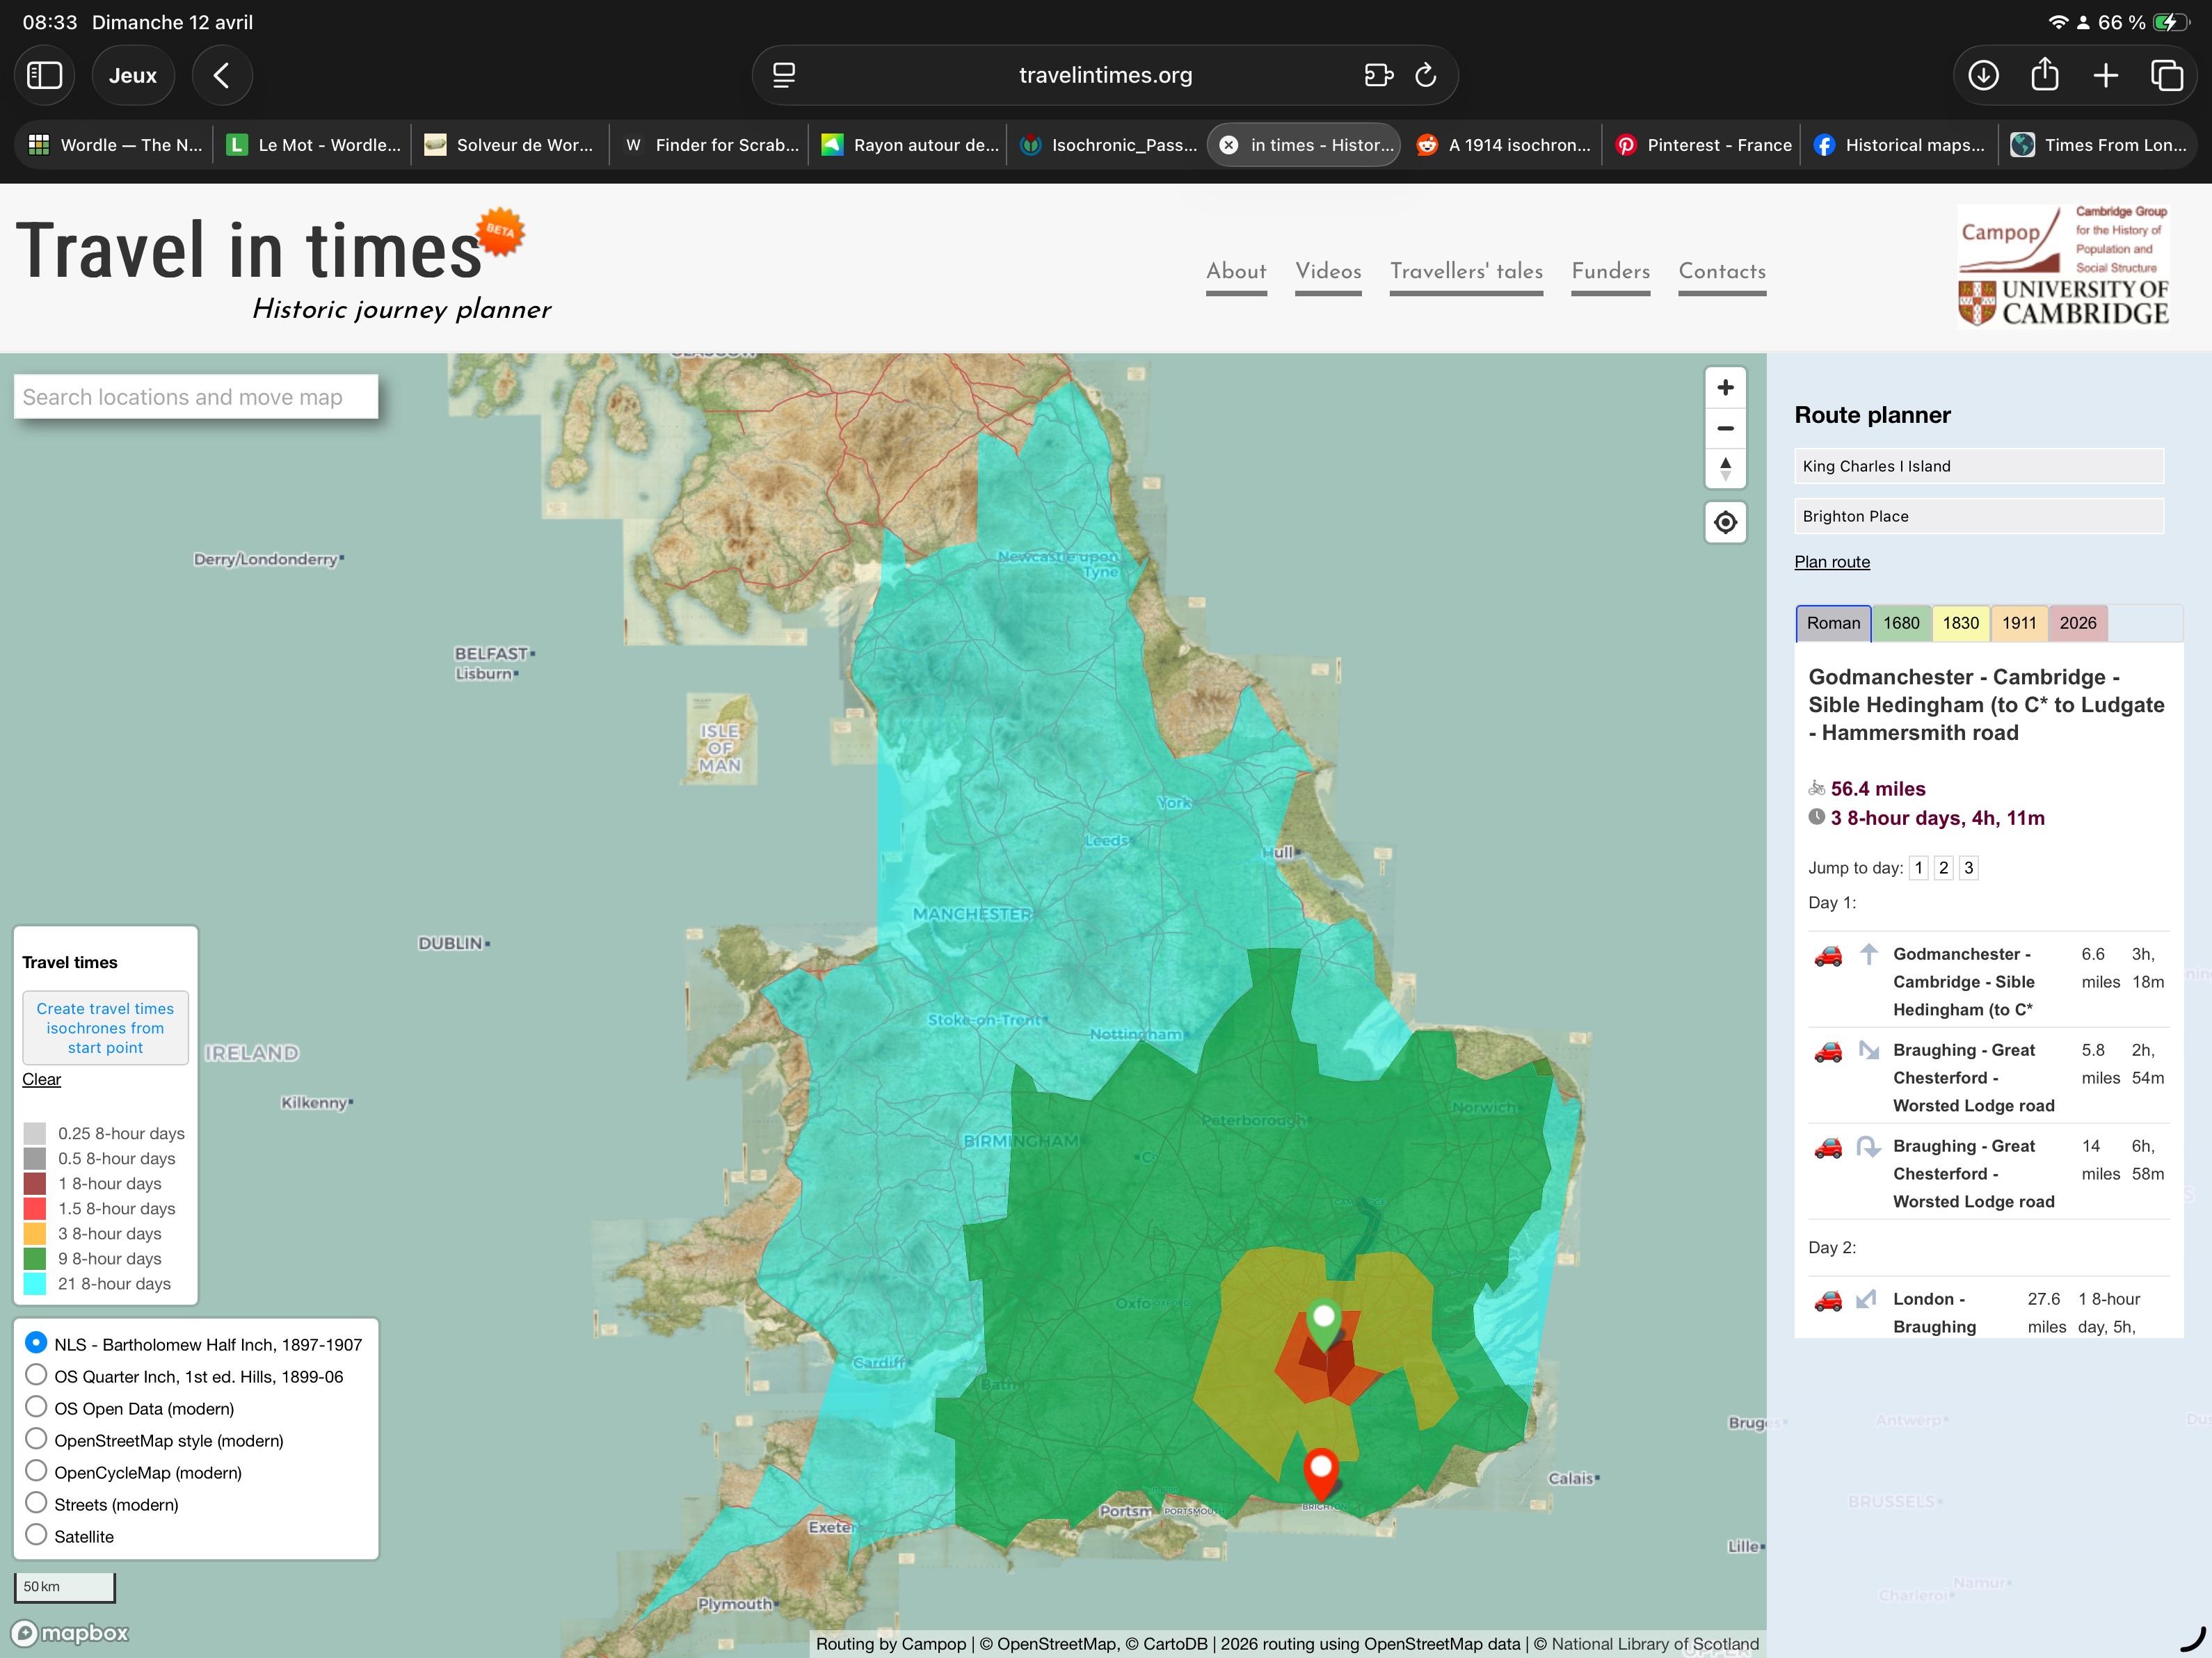Switch to the 1830 routing era tab
This screenshot has height=1658, width=2212.
point(1960,623)
